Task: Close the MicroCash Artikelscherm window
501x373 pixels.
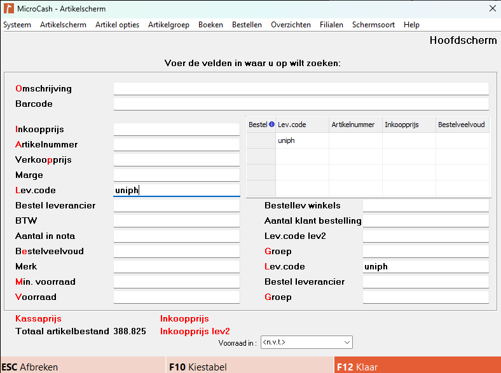Action: [x=492, y=9]
